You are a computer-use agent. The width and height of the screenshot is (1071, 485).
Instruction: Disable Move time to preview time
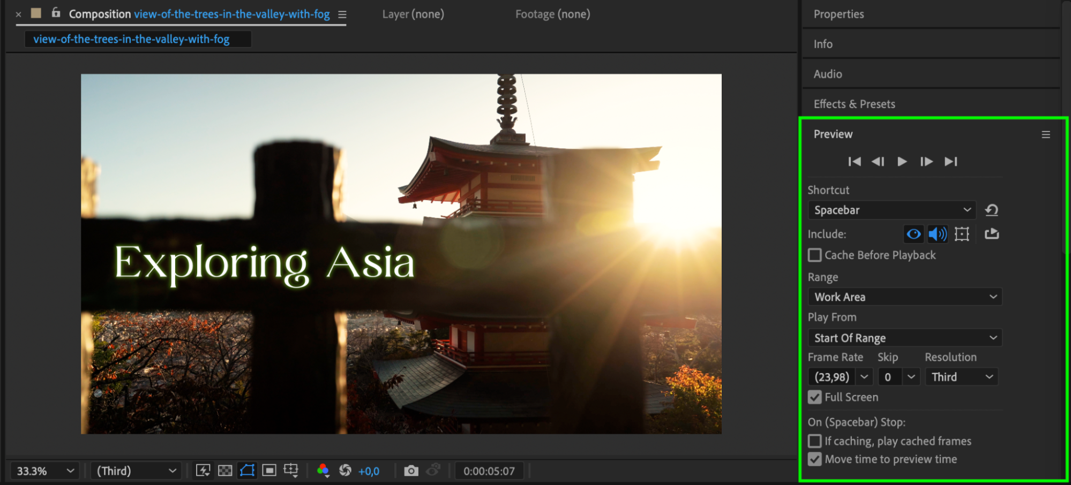point(815,459)
